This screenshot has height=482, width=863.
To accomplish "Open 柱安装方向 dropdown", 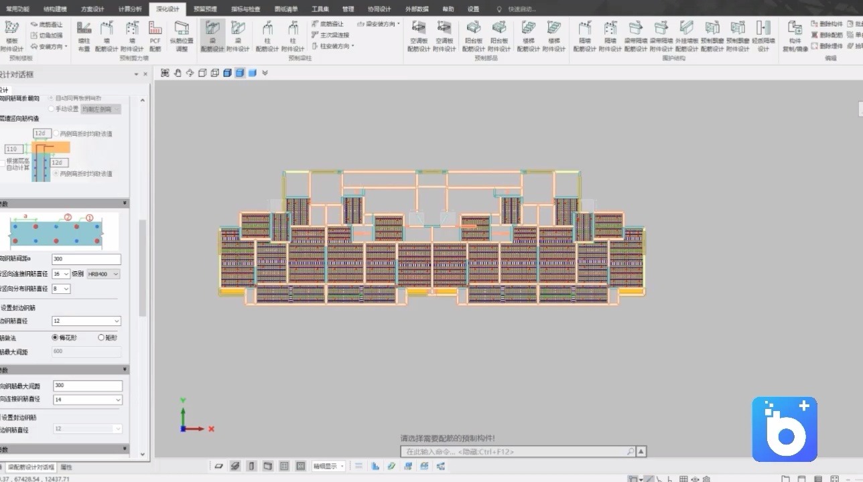I will (333, 46).
